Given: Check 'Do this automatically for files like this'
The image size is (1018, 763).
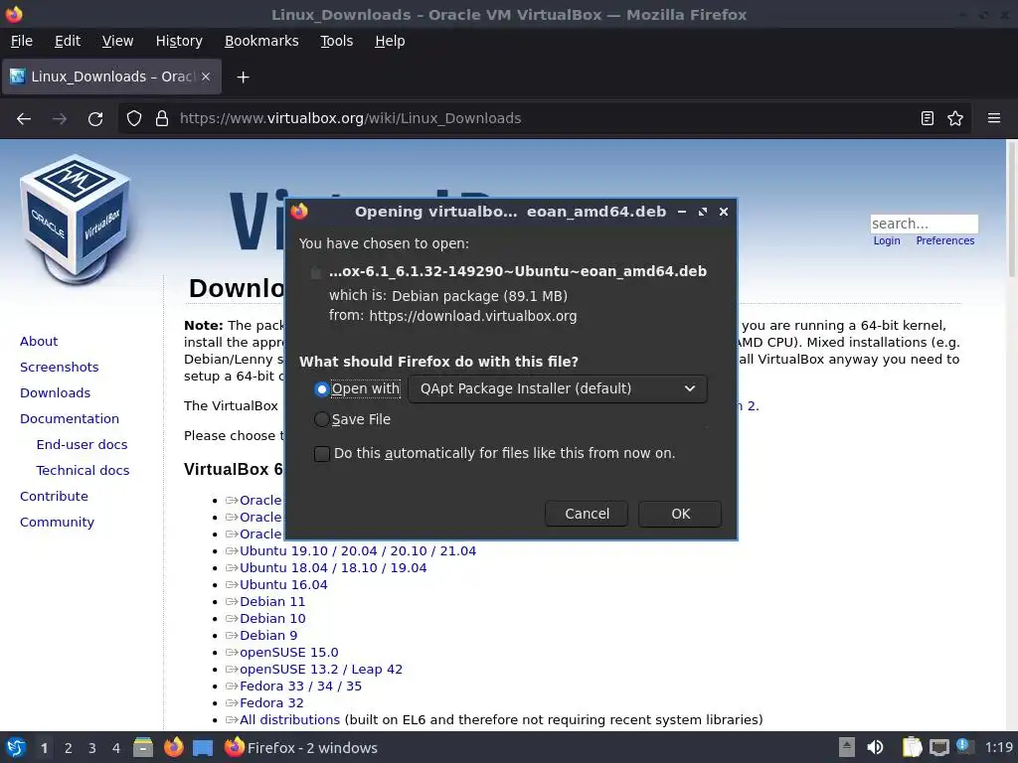Looking at the screenshot, I should (321, 453).
